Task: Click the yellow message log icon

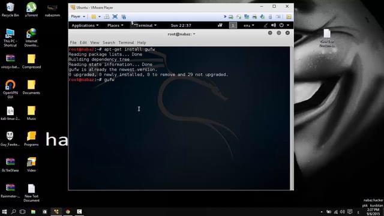Action: click(289, 17)
